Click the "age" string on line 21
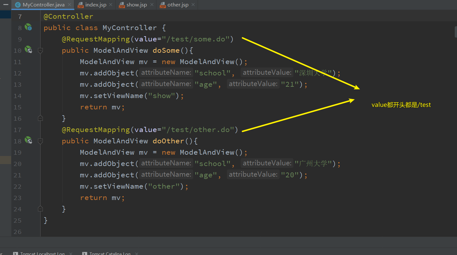The height and width of the screenshot is (255, 457). (x=205, y=175)
